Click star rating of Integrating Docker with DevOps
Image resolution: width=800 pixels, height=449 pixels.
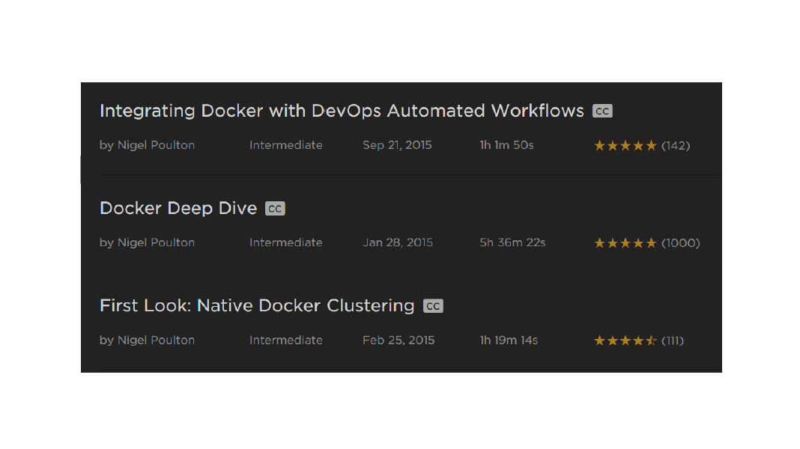625,146
